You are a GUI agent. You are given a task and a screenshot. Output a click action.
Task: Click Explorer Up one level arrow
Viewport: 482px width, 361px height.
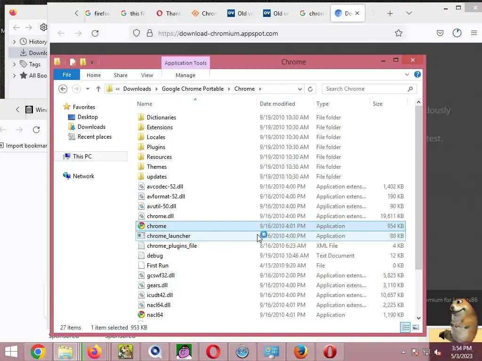click(x=98, y=89)
